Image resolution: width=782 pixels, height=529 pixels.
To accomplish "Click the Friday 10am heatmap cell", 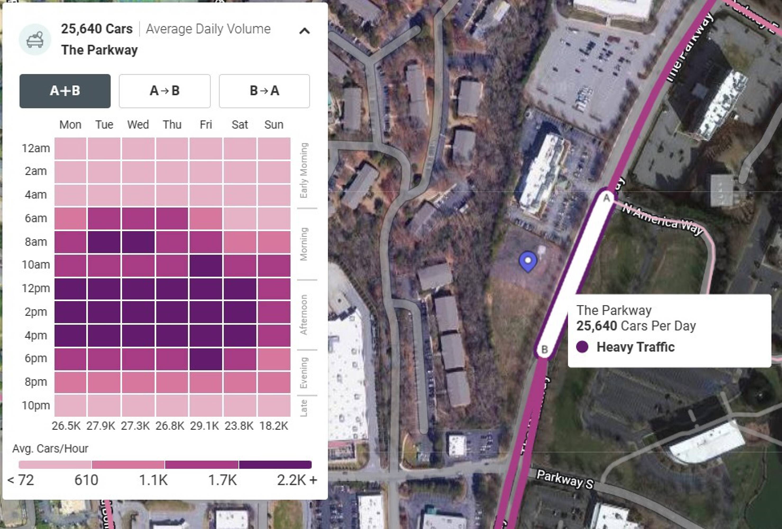I will tap(205, 265).
